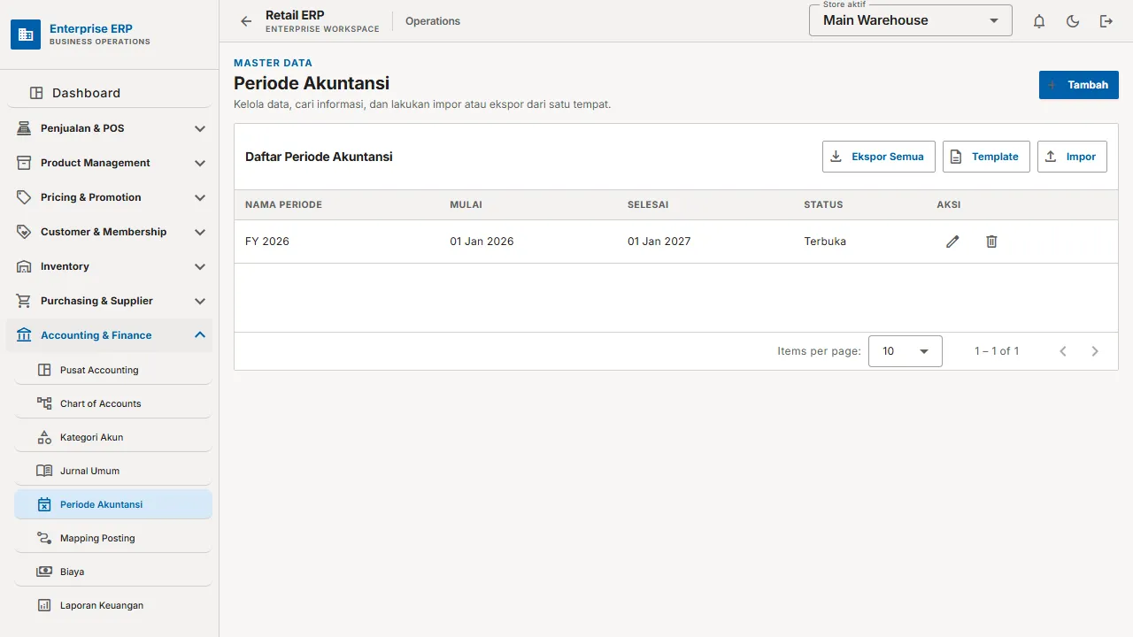Sort by Nama Periode column header
The height and width of the screenshot is (637, 1133).
[283, 204]
